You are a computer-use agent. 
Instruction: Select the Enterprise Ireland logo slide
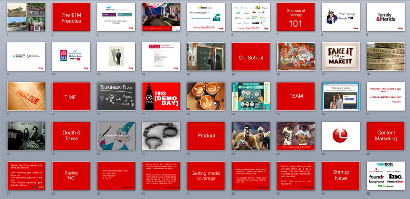tap(26, 57)
